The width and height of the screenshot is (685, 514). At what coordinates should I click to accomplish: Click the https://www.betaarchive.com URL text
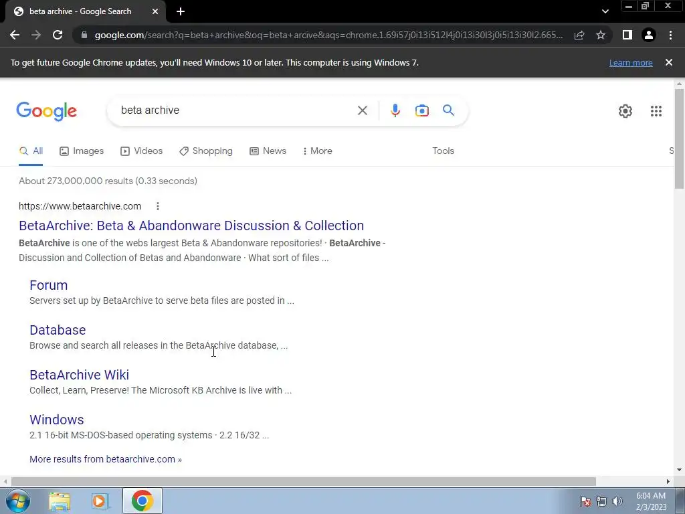tap(80, 206)
